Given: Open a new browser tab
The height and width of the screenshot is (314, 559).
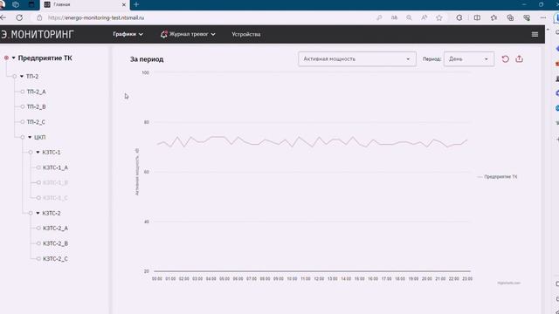Looking at the screenshot, I should coord(136,4).
